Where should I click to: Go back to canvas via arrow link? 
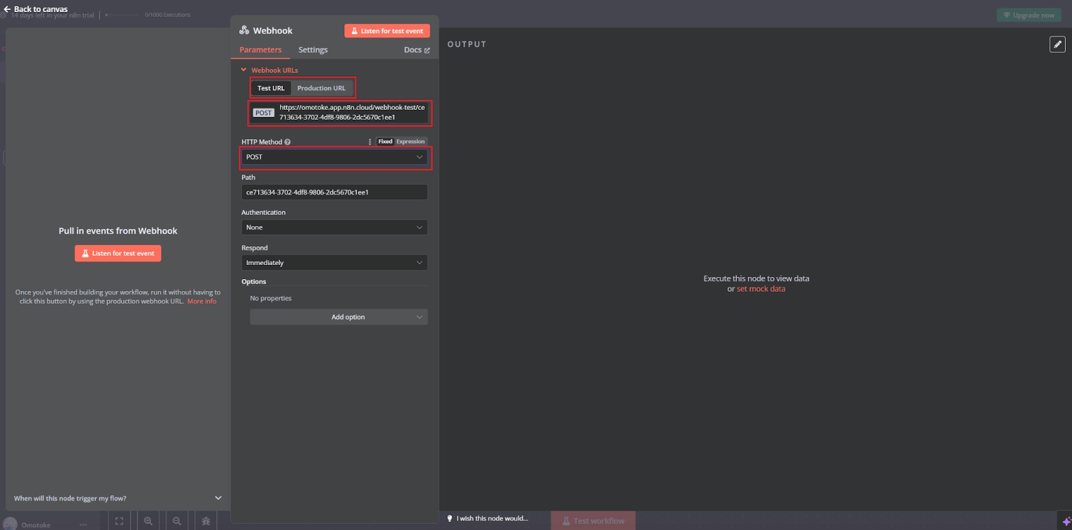pos(36,9)
